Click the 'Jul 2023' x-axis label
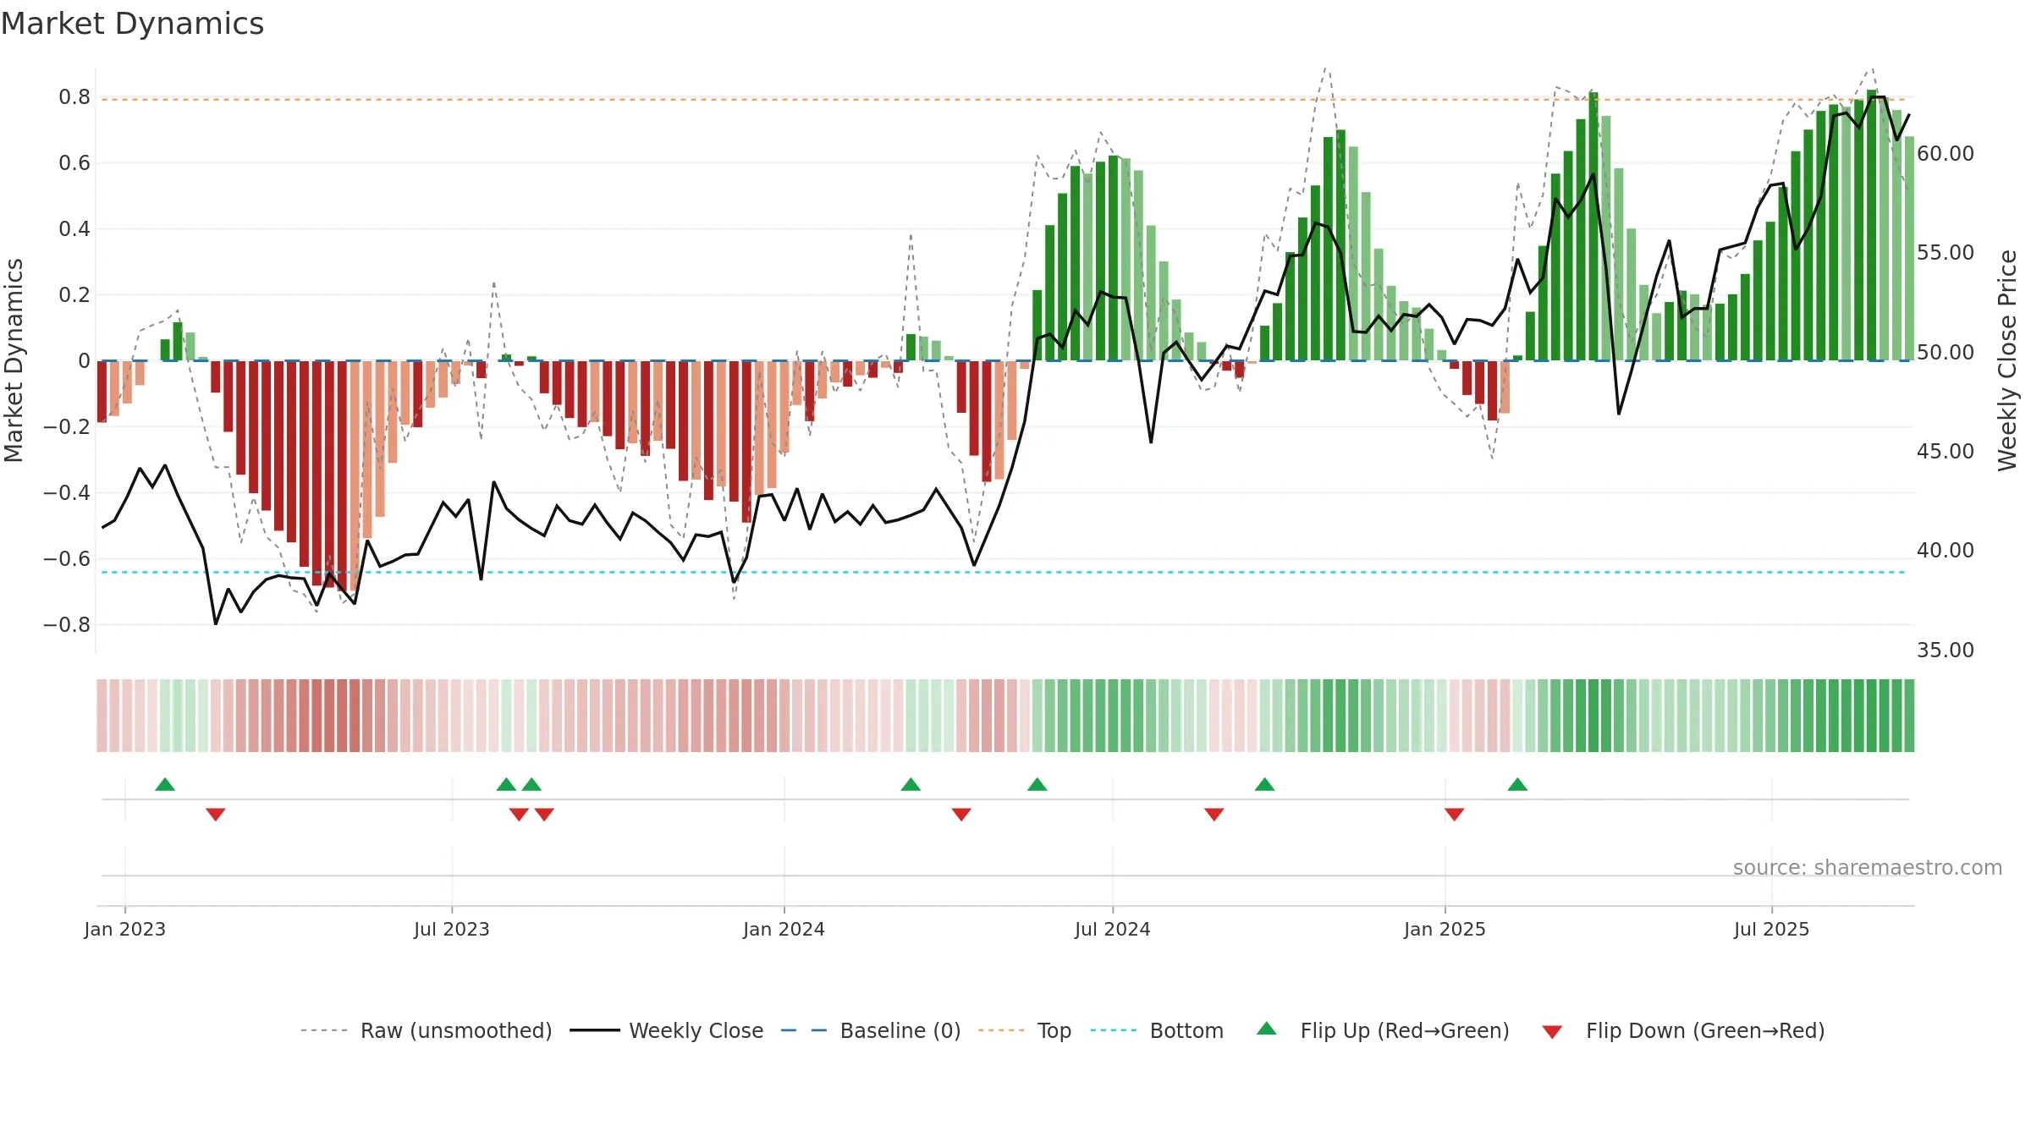 click(452, 929)
